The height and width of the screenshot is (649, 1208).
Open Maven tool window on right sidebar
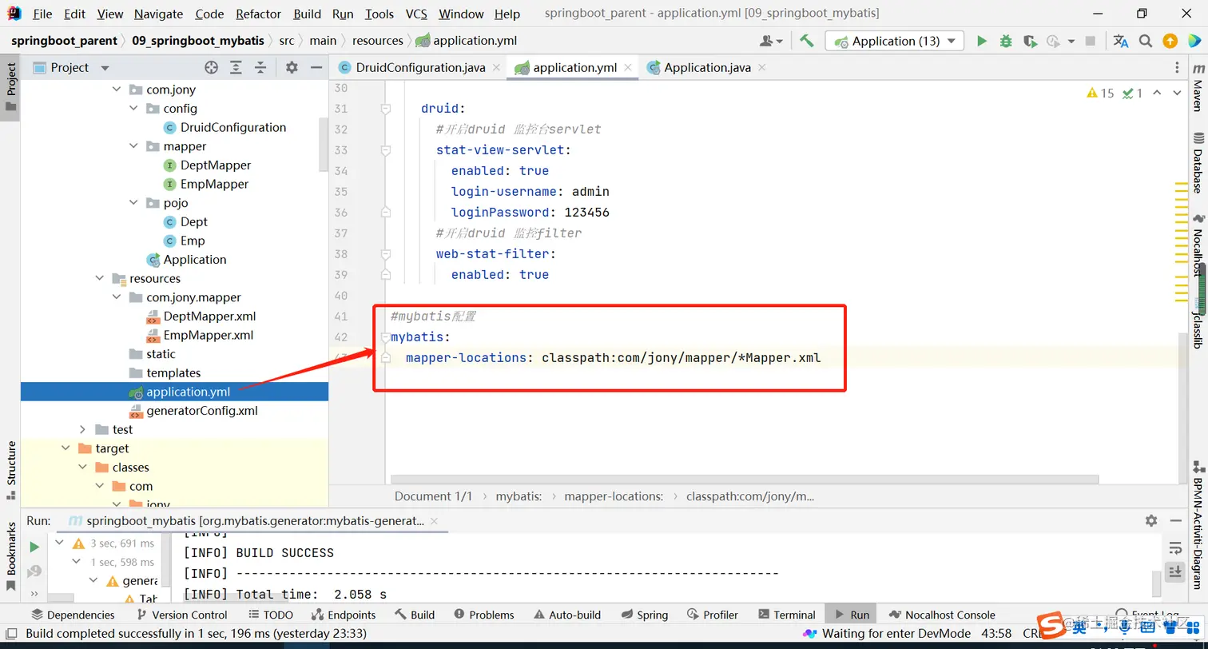(1198, 88)
